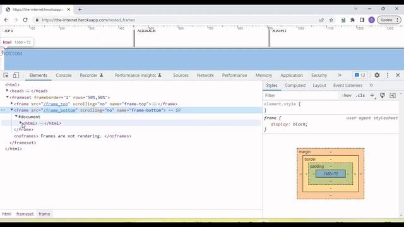Switch to the Memory tab

pyautogui.click(x=264, y=75)
